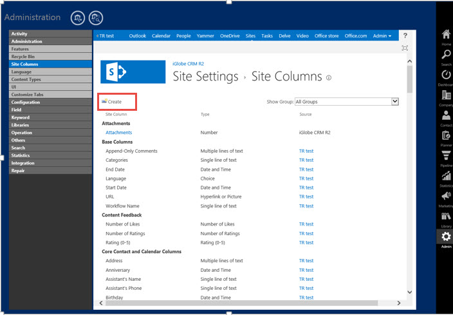Click the info icon beside Site Columns
The height and width of the screenshot is (315, 453).
point(329,77)
